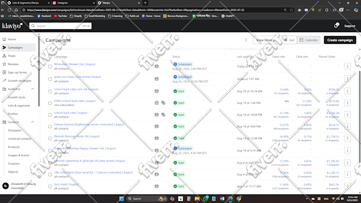The width and height of the screenshot is (361, 203).
Task: Check the select-all checkbox in table header
Action: 50,57
